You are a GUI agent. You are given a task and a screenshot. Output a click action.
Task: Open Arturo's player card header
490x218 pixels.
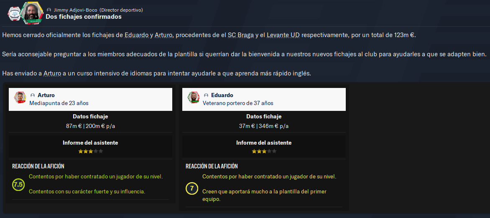pyautogui.click(x=90, y=99)
